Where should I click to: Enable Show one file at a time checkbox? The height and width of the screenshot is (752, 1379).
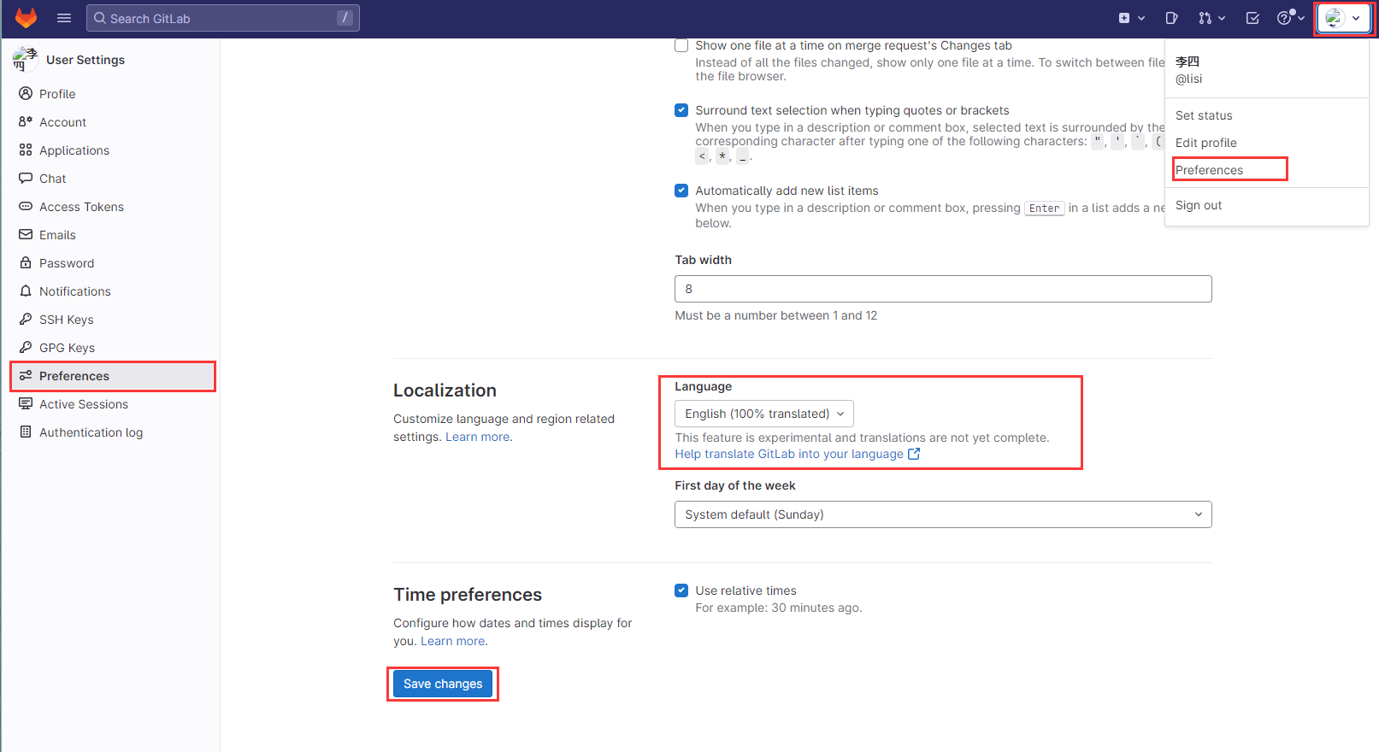(x=681, y=46)
